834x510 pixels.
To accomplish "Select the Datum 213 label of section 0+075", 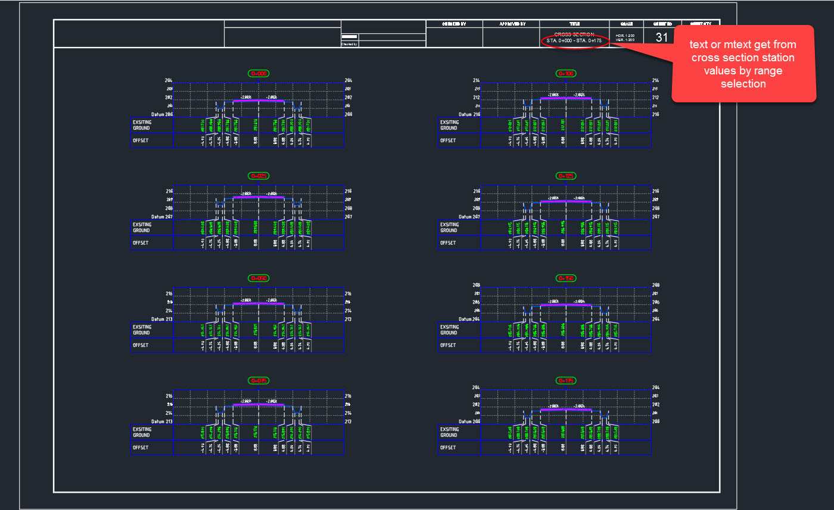I will tap(161, 421).
